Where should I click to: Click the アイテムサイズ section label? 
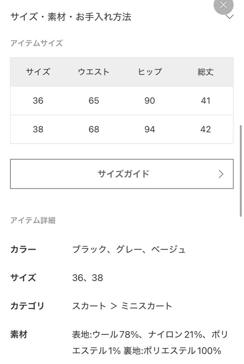pyautogui.click(x=36, y=42)
